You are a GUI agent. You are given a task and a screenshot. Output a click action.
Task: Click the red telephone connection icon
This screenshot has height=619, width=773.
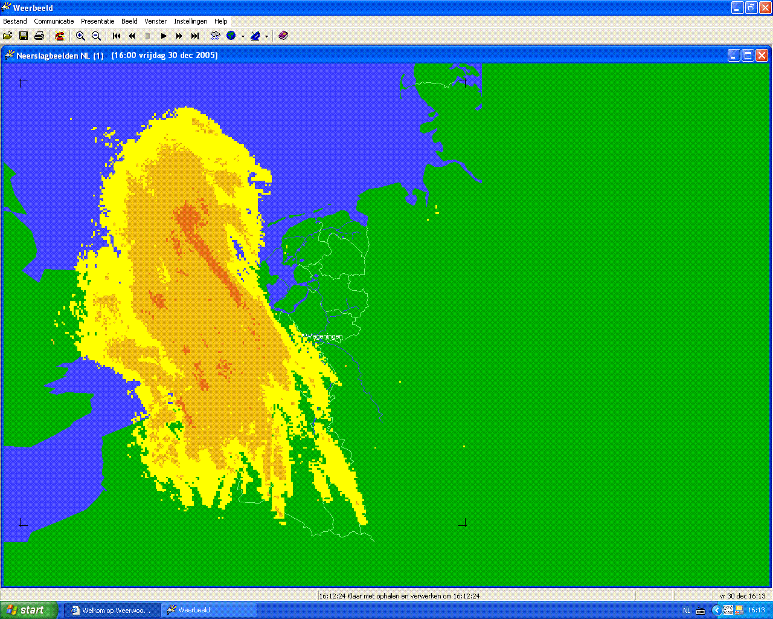pos(59,36)
